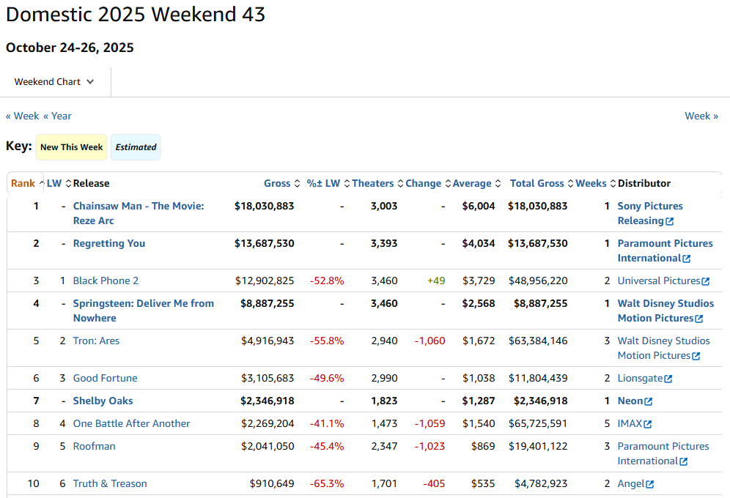Screen dimensions: 730x498
Task: Click external link icon beside Angel
Action: pos(650,484)
